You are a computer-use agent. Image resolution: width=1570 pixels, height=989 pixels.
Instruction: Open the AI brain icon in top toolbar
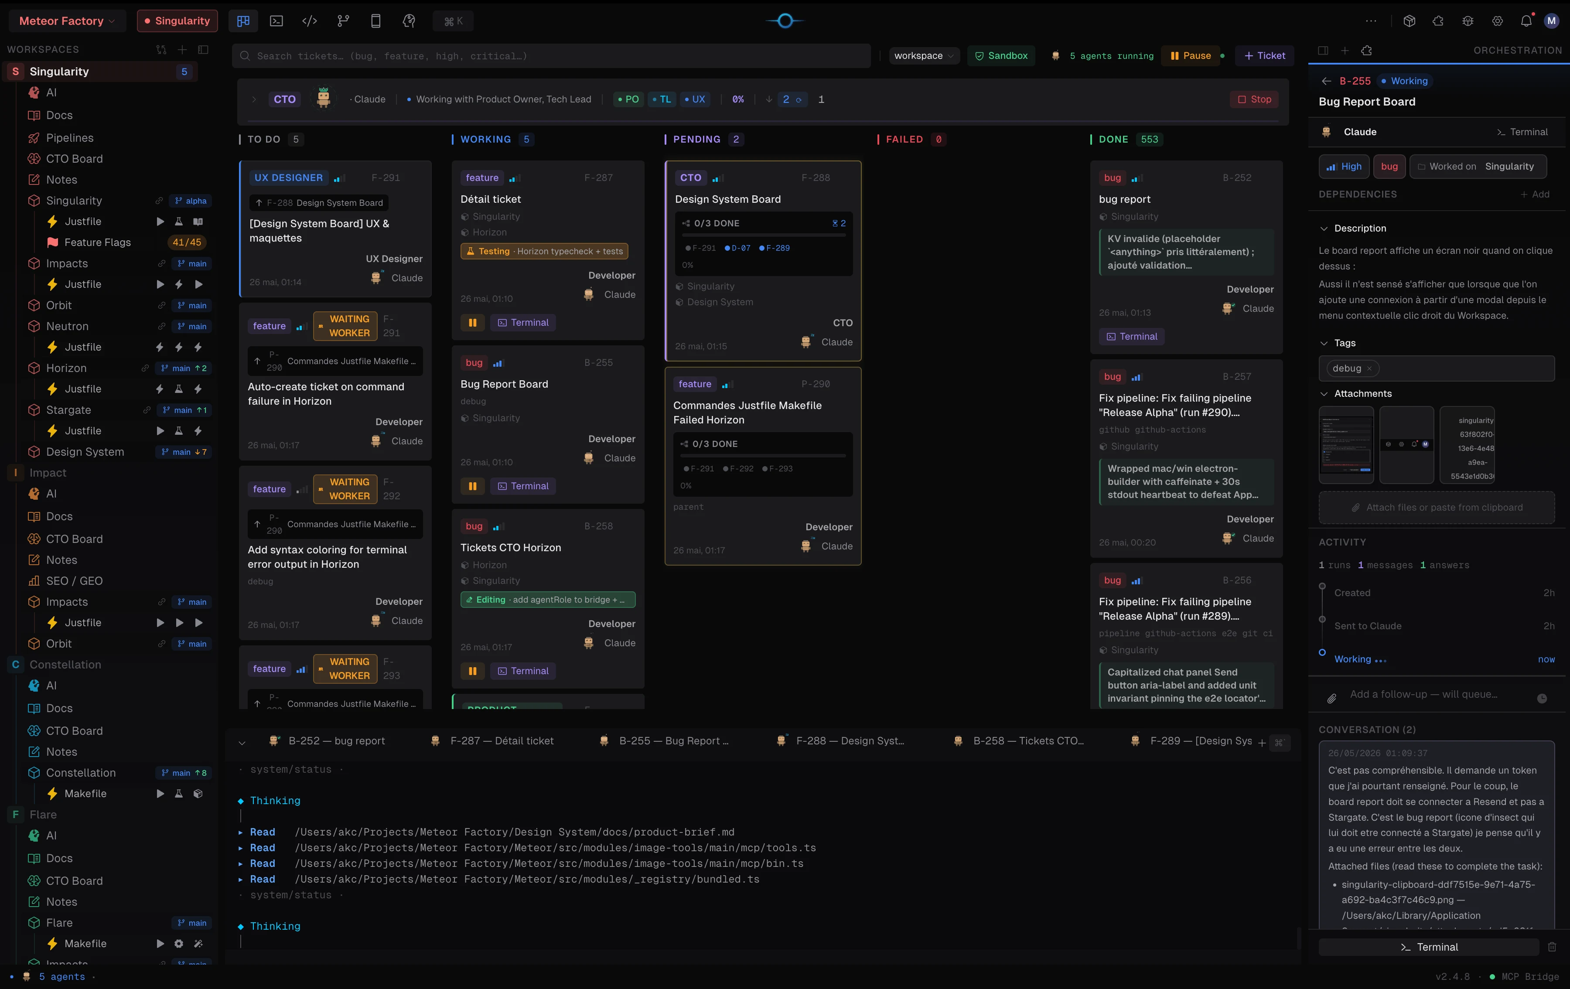click(409, 21)
